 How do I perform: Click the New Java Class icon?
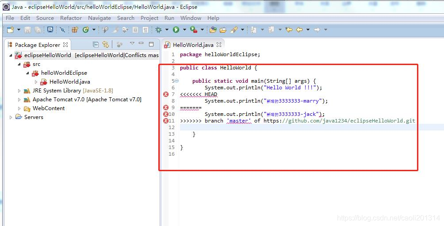85,30
